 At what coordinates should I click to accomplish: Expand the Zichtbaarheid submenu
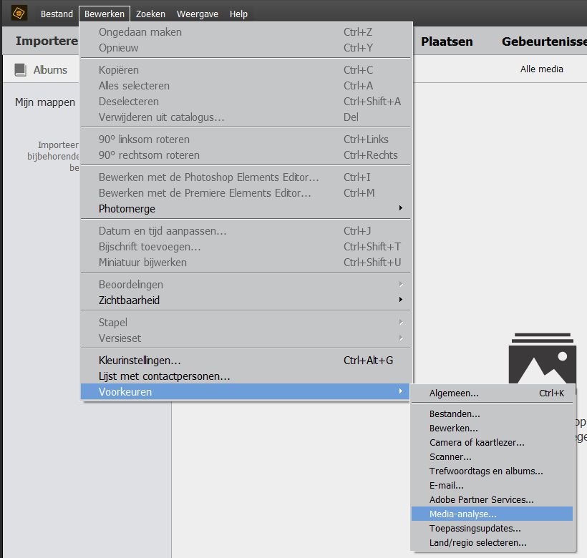pyautogui.click(x=246, y=300)
